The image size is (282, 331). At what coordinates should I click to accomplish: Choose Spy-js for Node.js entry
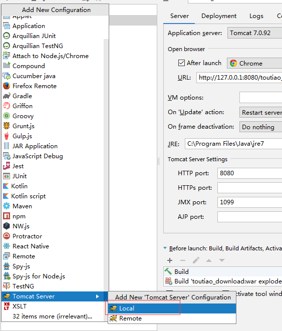coord(53,276)
